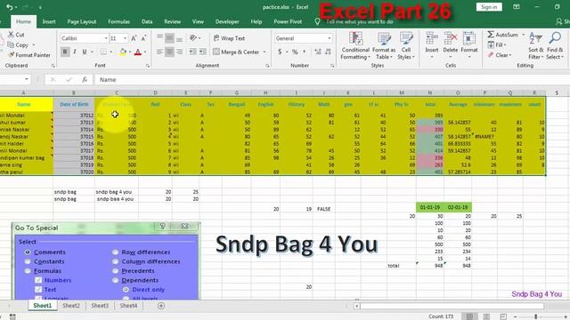Viewport: 570px width, 320px height.
Task: Click the Sign in button
Action: [489, 7]
